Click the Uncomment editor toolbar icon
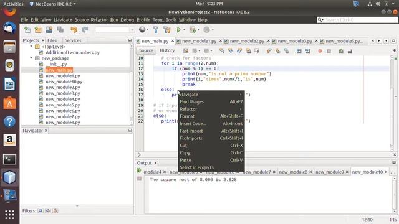399x224 pixels. (x=350, y=51)
